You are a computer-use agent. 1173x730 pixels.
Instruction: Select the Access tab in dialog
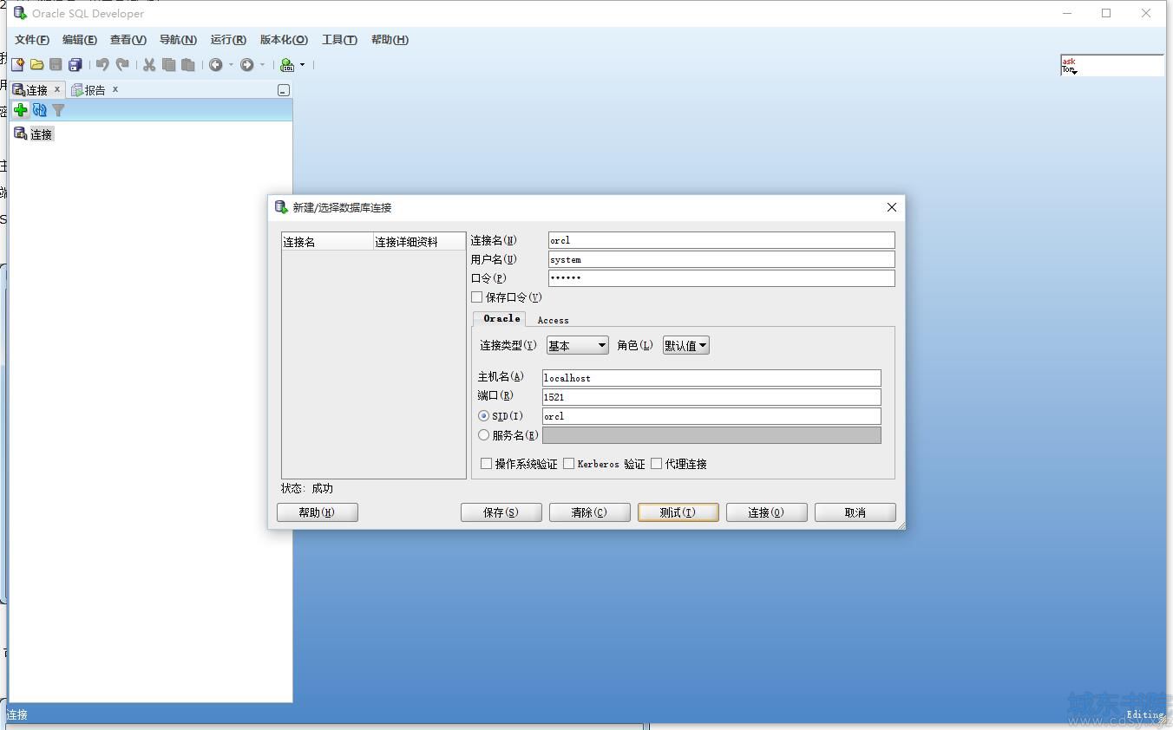coord(553,320)
